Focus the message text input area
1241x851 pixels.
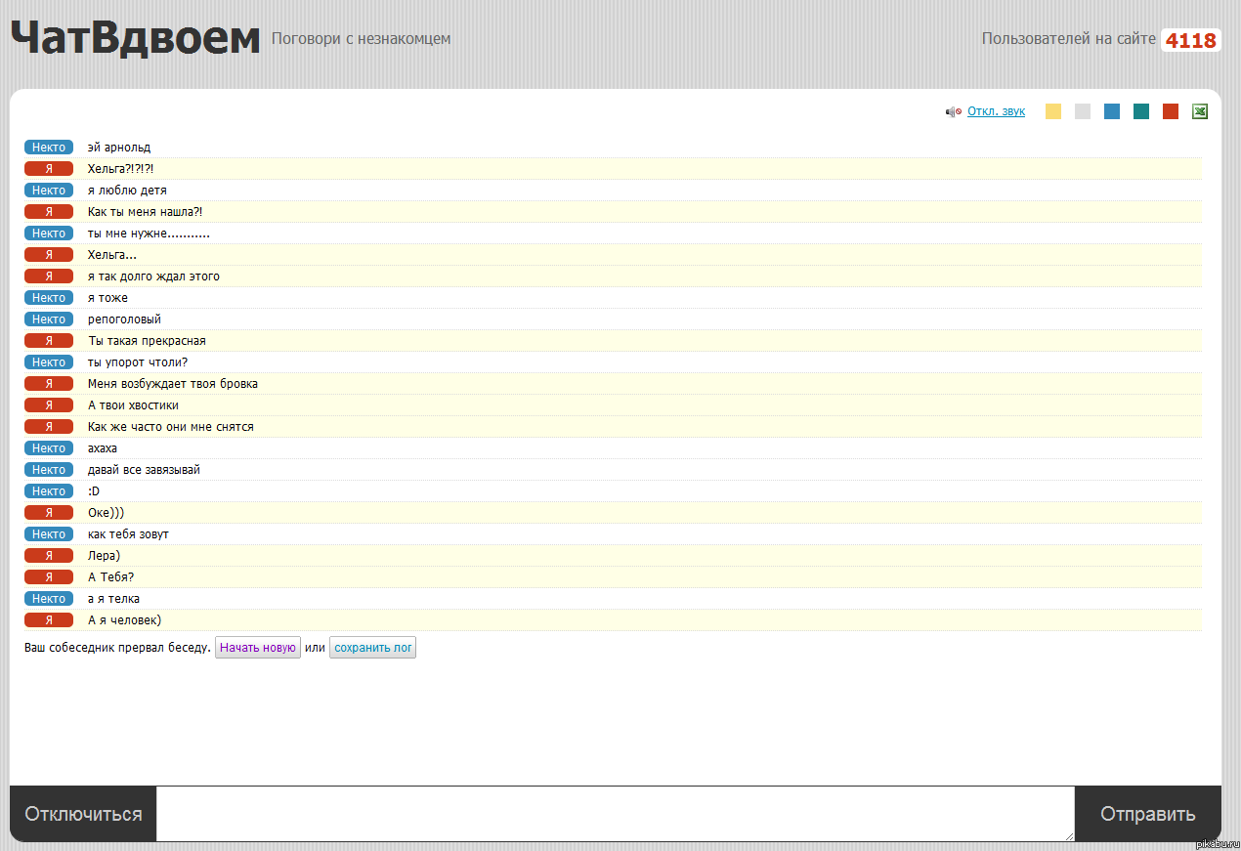click(615, 813)
